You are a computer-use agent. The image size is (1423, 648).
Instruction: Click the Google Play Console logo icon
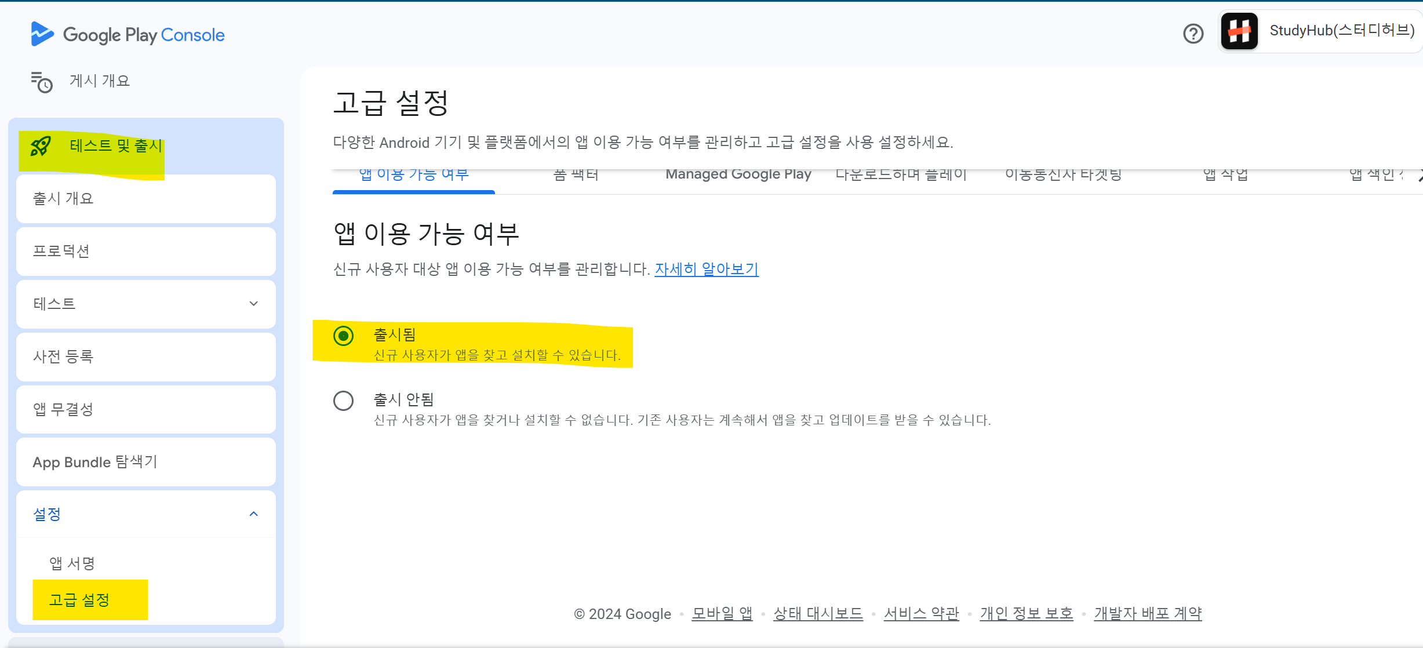tap(42, 34)
